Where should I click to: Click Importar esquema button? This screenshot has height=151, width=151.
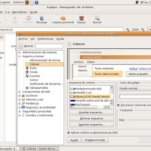pyautogui.click(x=91, y=125)
